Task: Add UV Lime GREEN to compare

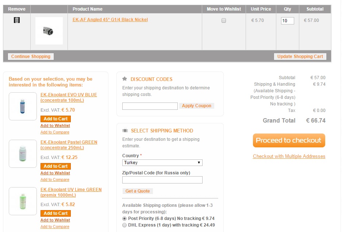Action: 55,227
